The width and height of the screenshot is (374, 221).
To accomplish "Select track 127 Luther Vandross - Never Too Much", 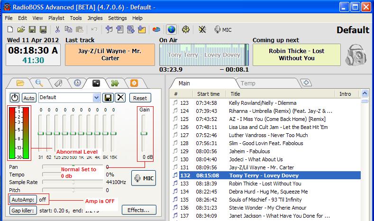I will tap(266, 135).
